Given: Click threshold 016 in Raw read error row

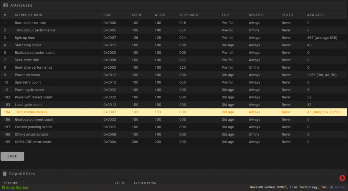Looking at the screenshot, I should click(x=182, y=23).
